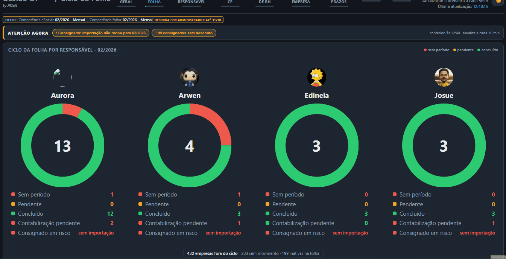506x259 pixels.
Task: Click Josue's 'Consignado em risco' label
Action: pyautogui.click(x=425, y=233)
